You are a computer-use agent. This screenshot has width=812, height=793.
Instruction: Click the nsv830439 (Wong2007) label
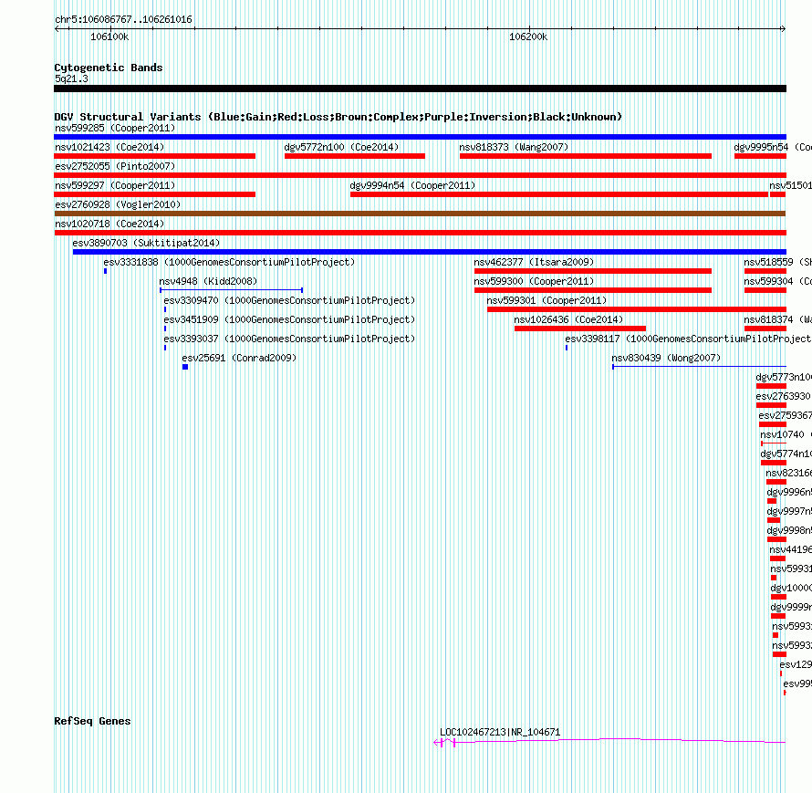tap(666, 358)
